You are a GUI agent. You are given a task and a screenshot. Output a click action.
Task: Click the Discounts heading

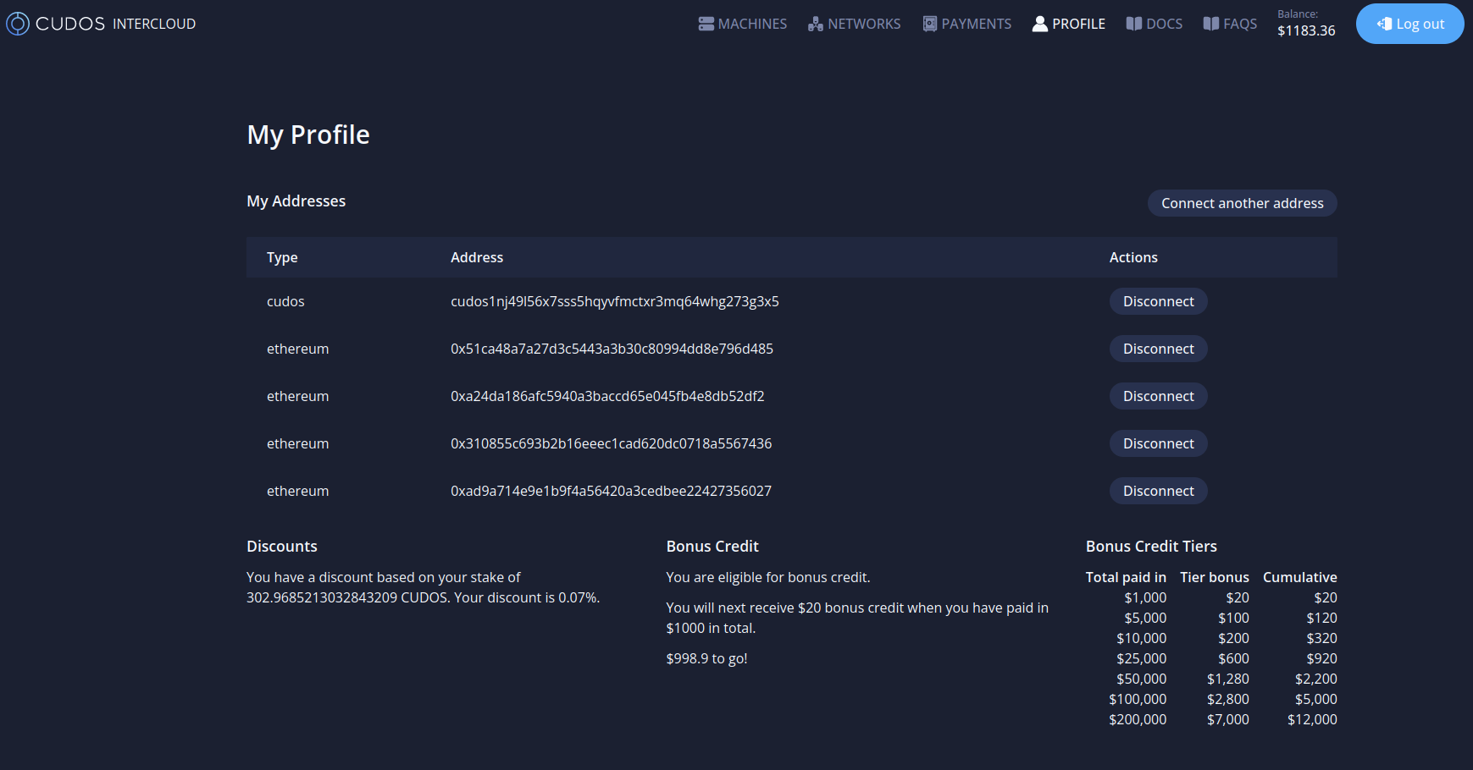[282, 547]
